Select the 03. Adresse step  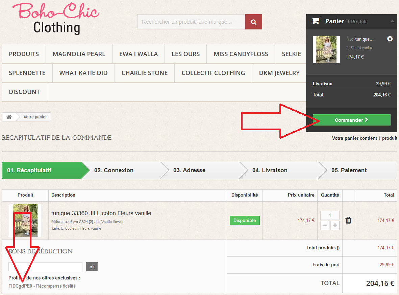tap(204, 171)
